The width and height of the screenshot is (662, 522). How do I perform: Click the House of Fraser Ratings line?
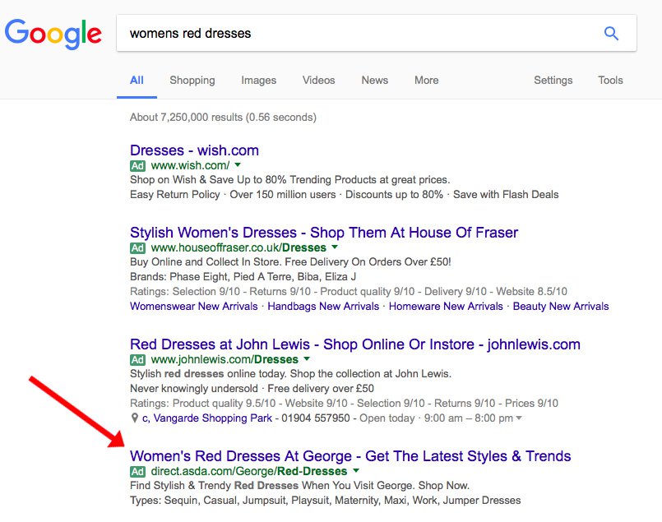click(x=349, y=292)
